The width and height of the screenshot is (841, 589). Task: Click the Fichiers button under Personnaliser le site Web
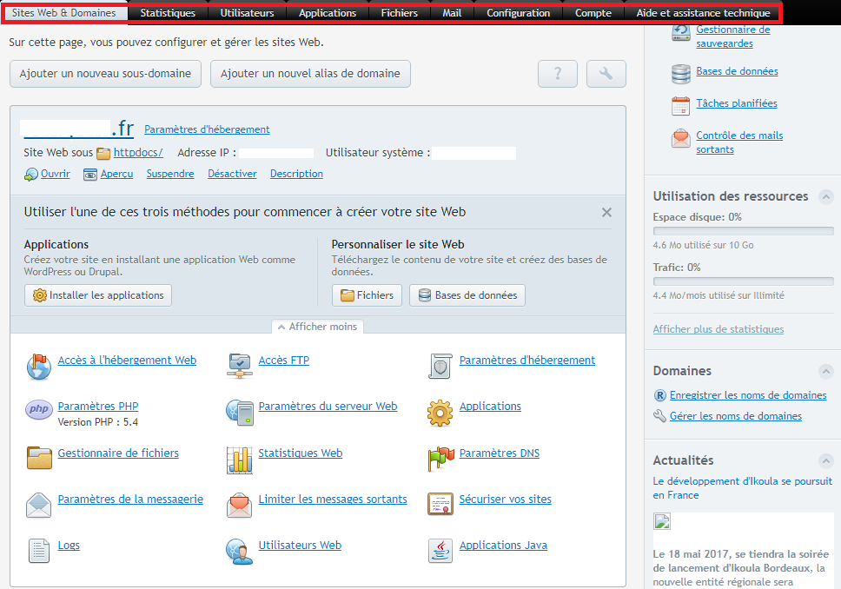pos(367,295)
